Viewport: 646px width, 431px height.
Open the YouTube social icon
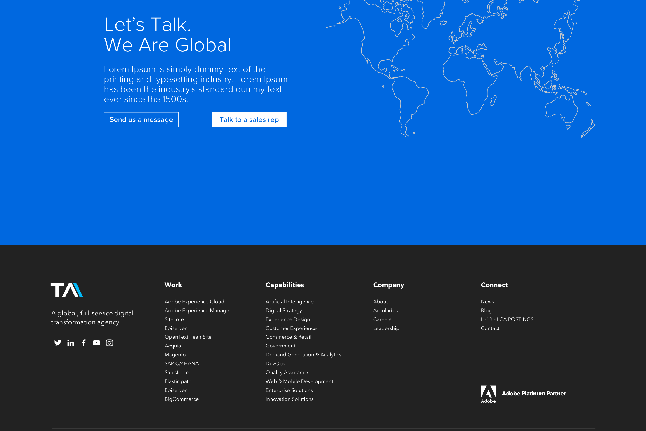[96, 343]
